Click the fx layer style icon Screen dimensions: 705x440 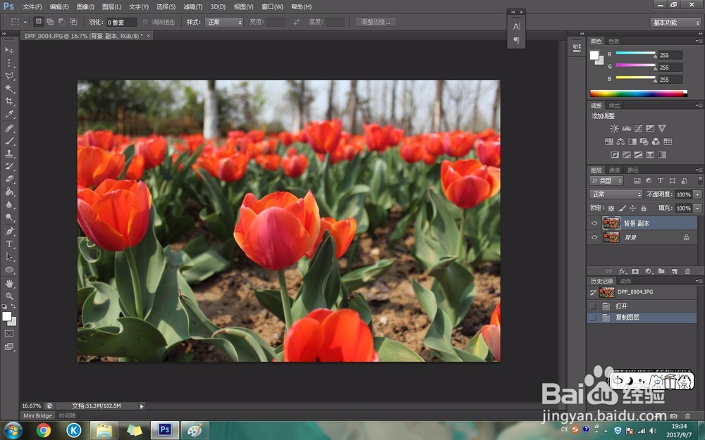[x=623, y=271]
